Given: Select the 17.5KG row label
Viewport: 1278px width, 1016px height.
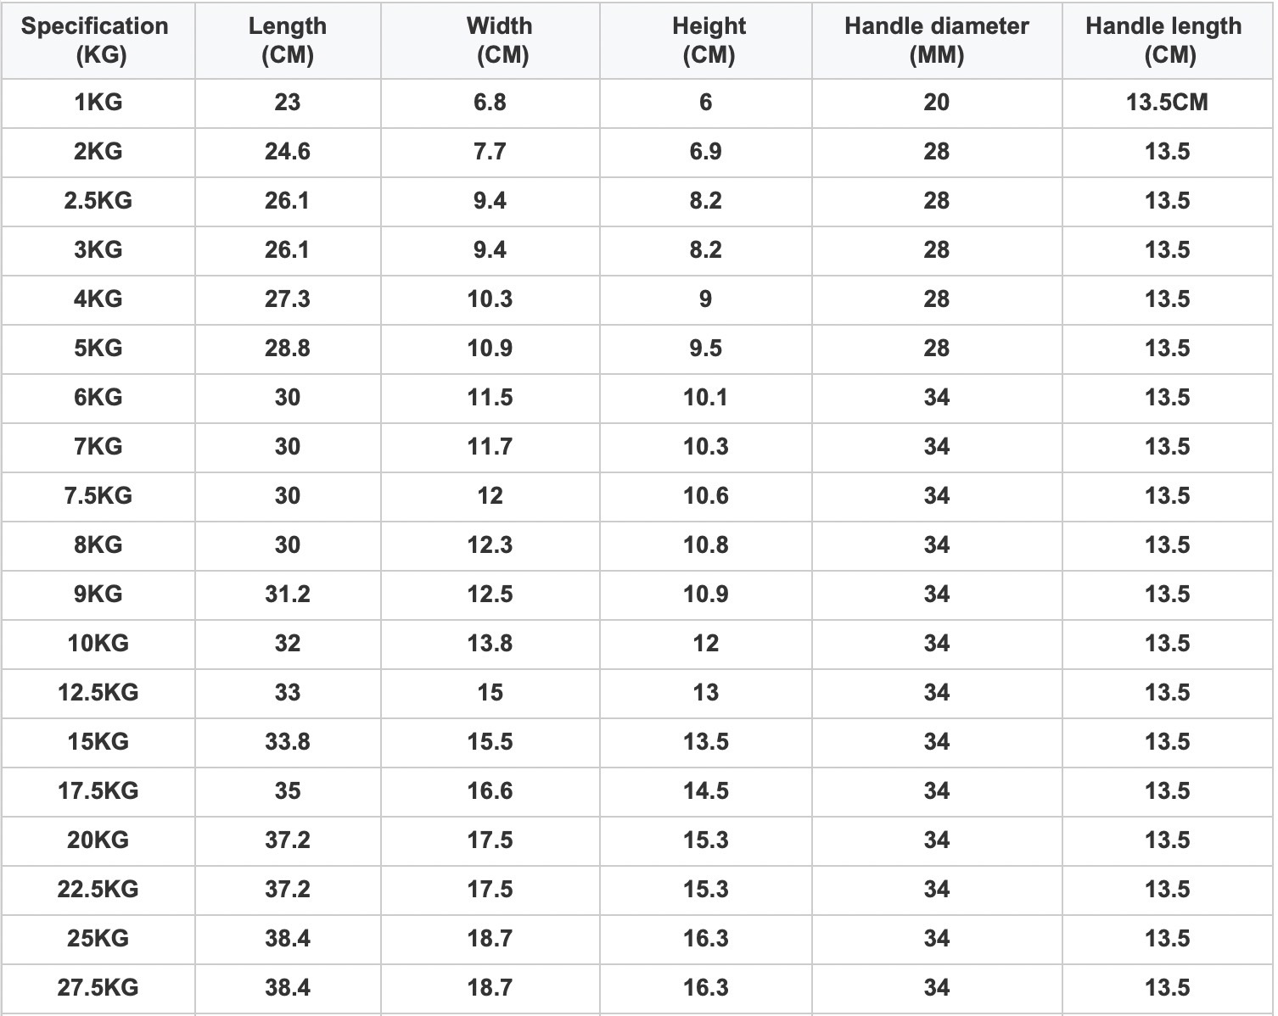Looking at the screenshot, I should pyautogui.click(x=98, y=791).
